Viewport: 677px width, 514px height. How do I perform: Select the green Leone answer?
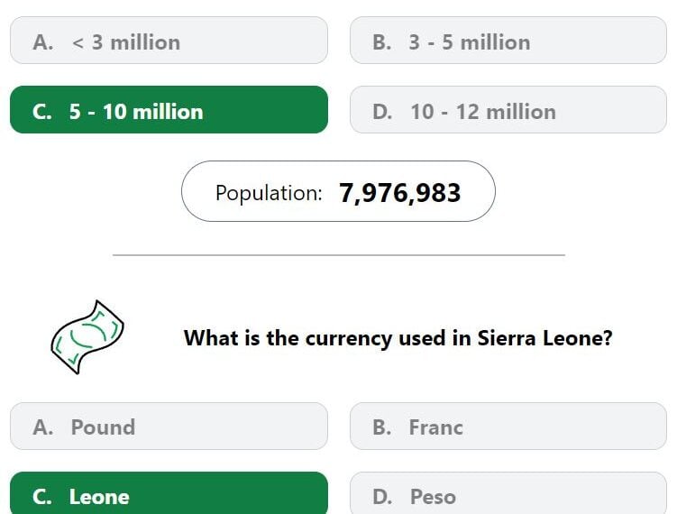(x=169, y=493)
